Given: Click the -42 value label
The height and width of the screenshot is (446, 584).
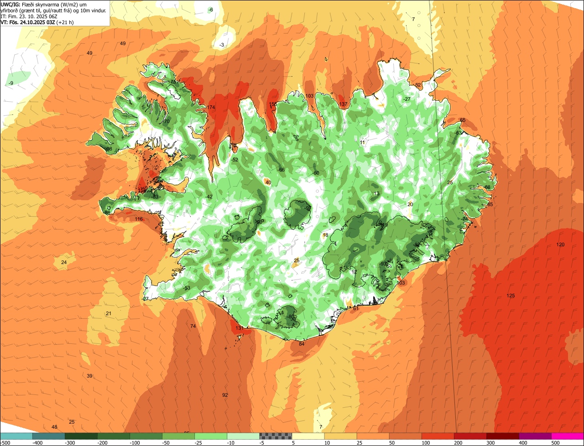Looking at the screenshot, I should (x=209, y=197).
